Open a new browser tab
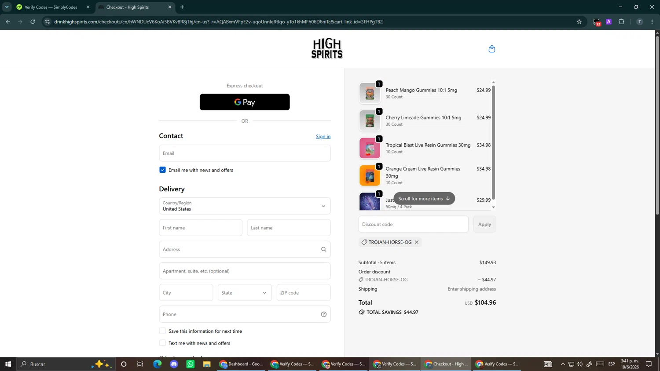 (182, 7)
